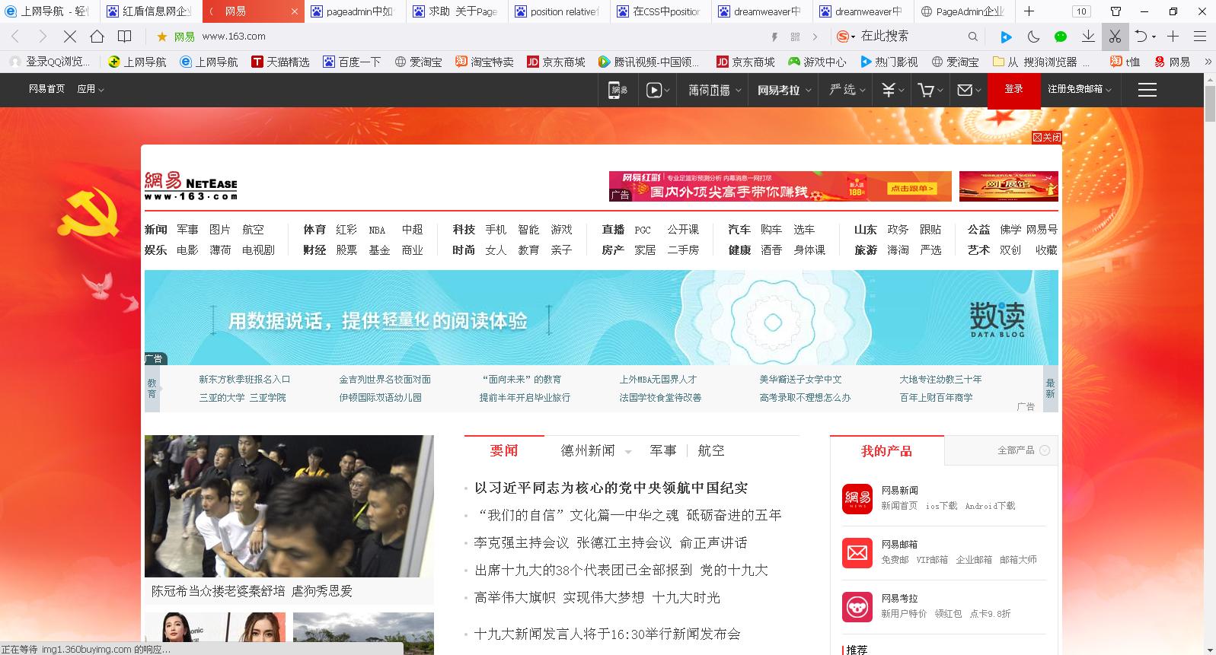The width and height of the screenshot is (1216, 655).
Task: Expand 德州新闻 city dropdown arrow
Action: coord(628,452)
